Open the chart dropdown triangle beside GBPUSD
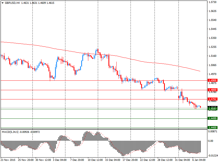This screenshot has height=163, width=218. [x=2, y=3]
